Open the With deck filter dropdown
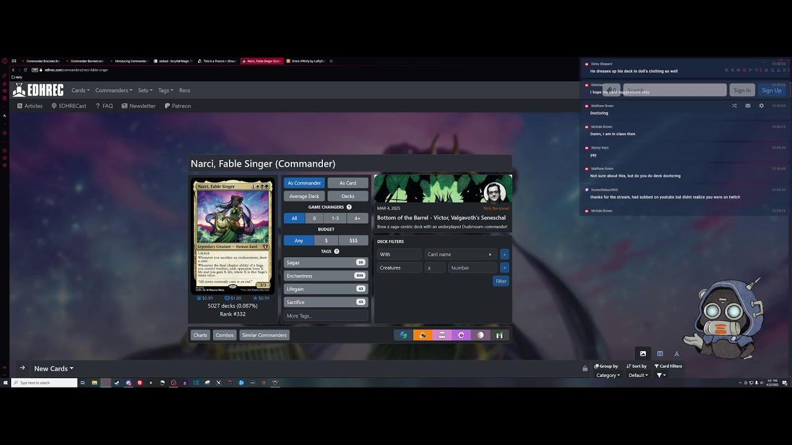Image resolution: width=792 pixels, height=445 pixels. pos(400,254)
